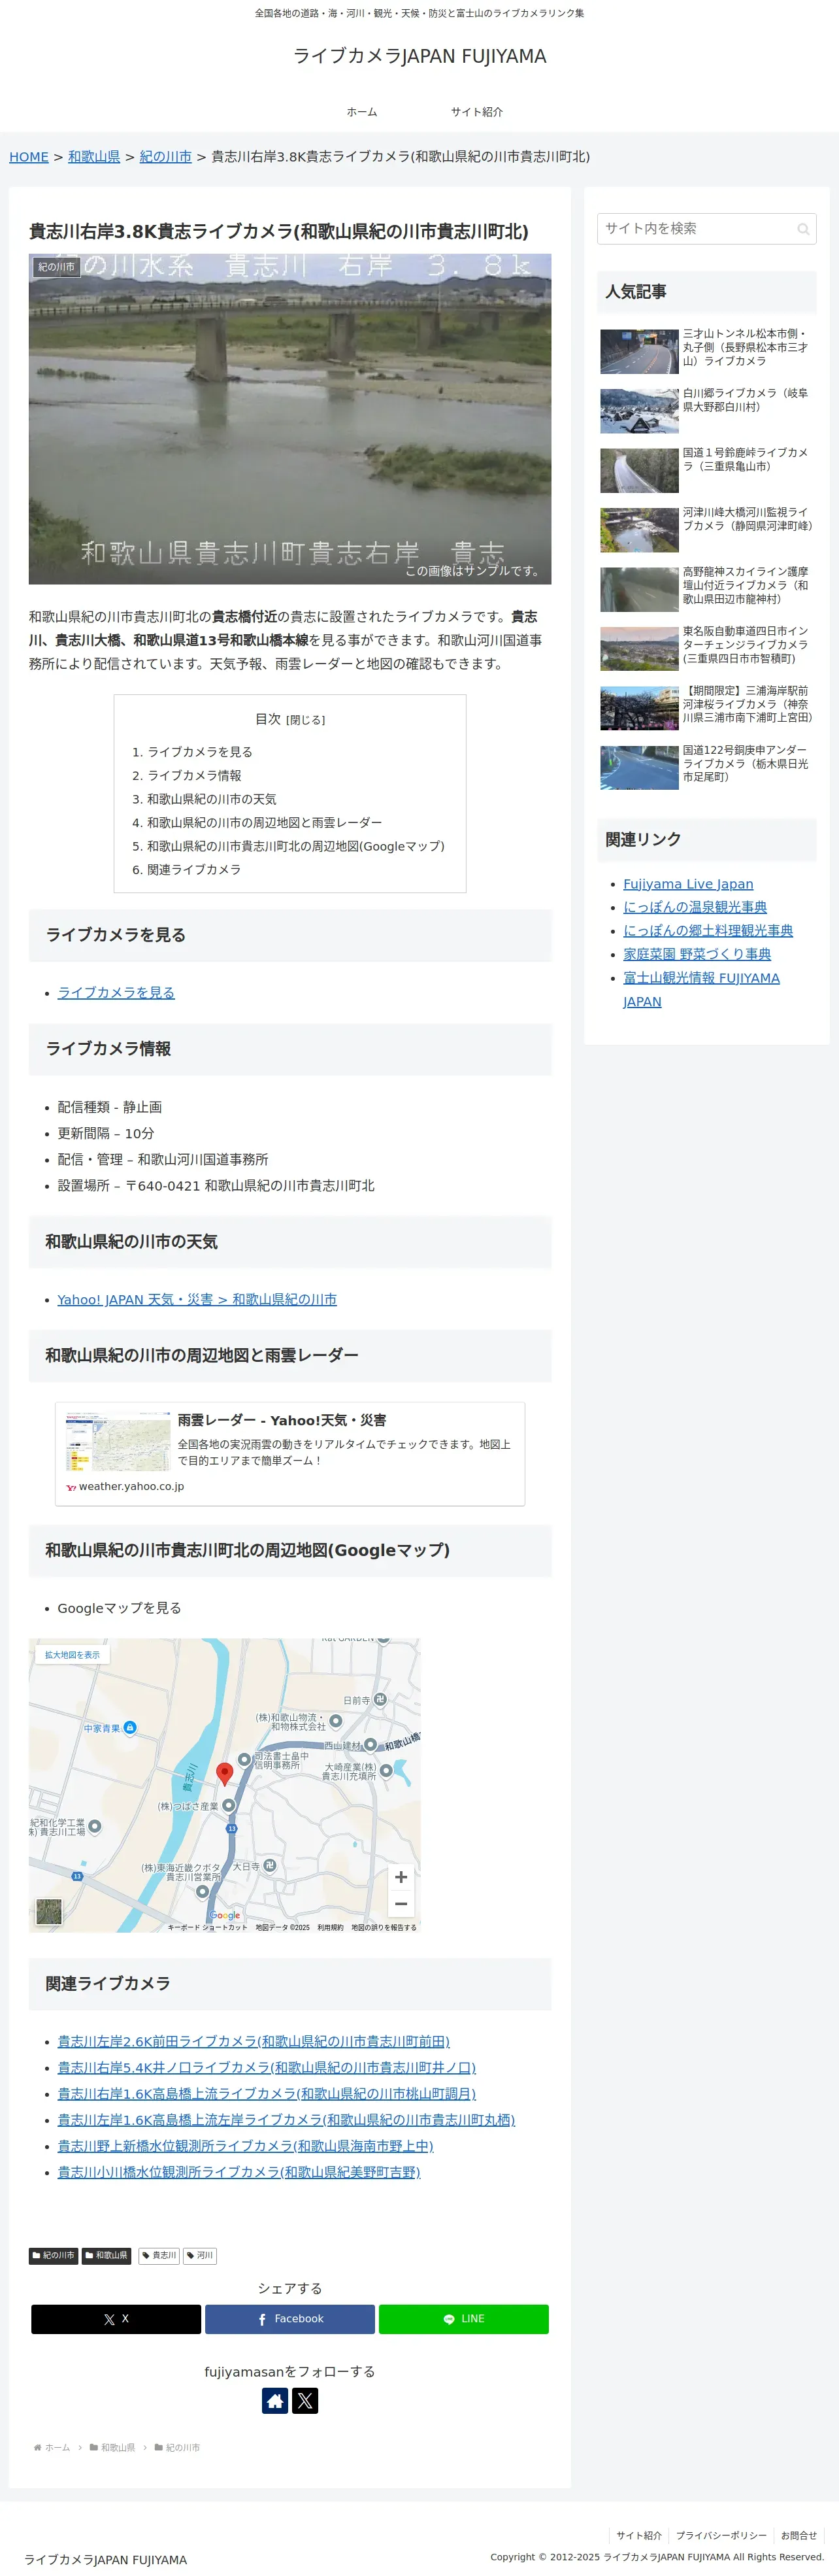The image size is (839, 2576).
Task: Open 白川郷ライブカメラ popular article
Action: coord(708,410)
